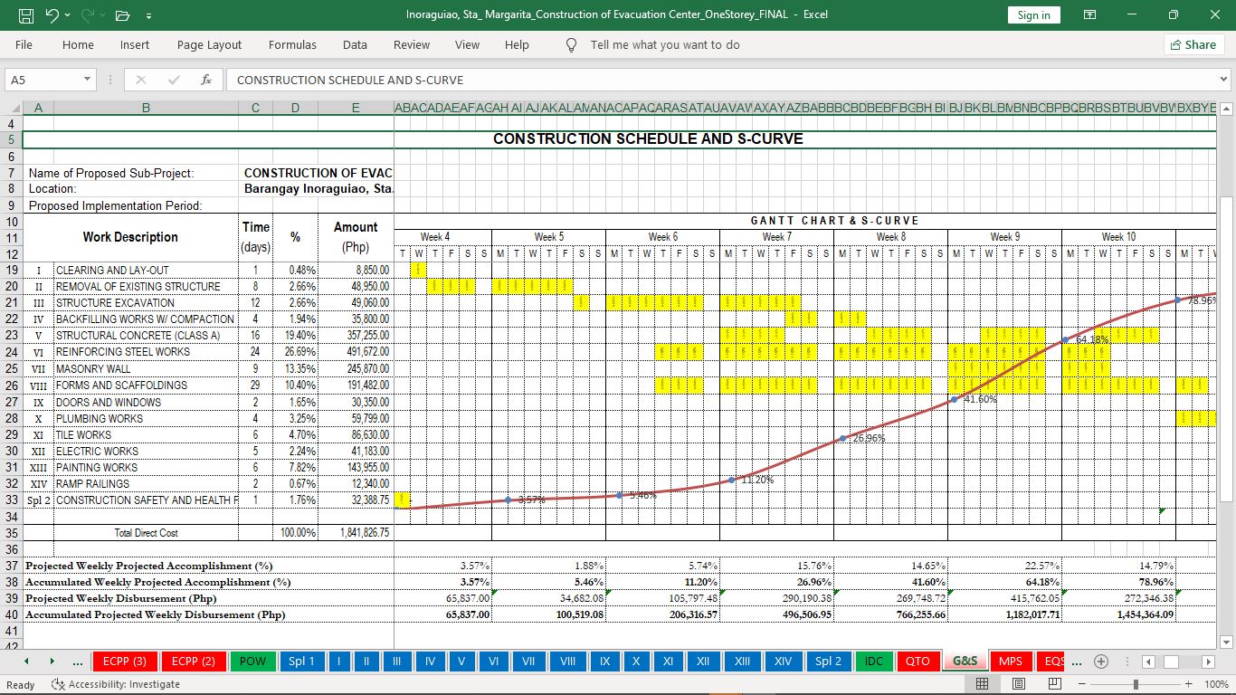The height and width of the screenshot is (695, 1236).
Task: Click the Tell me what you want to do box
Action: [665, 45]
